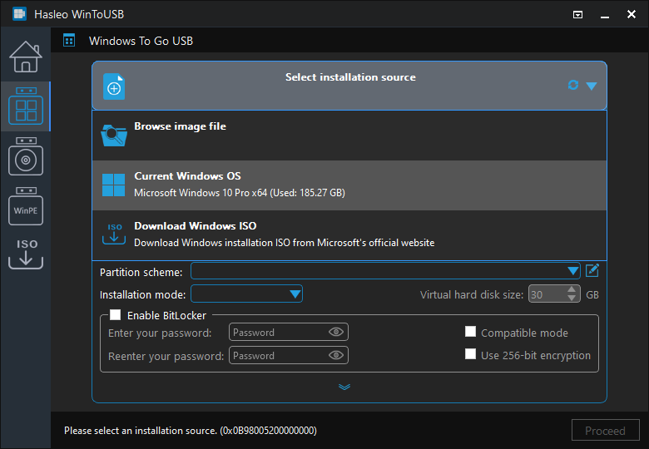This screenshot has width=649, height=449.
Task: Click the Windows To Go USB header icon
Action: [69, 41]
